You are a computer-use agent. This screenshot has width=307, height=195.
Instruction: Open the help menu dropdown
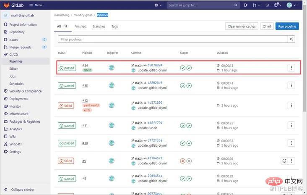click(x=278, y=5)
